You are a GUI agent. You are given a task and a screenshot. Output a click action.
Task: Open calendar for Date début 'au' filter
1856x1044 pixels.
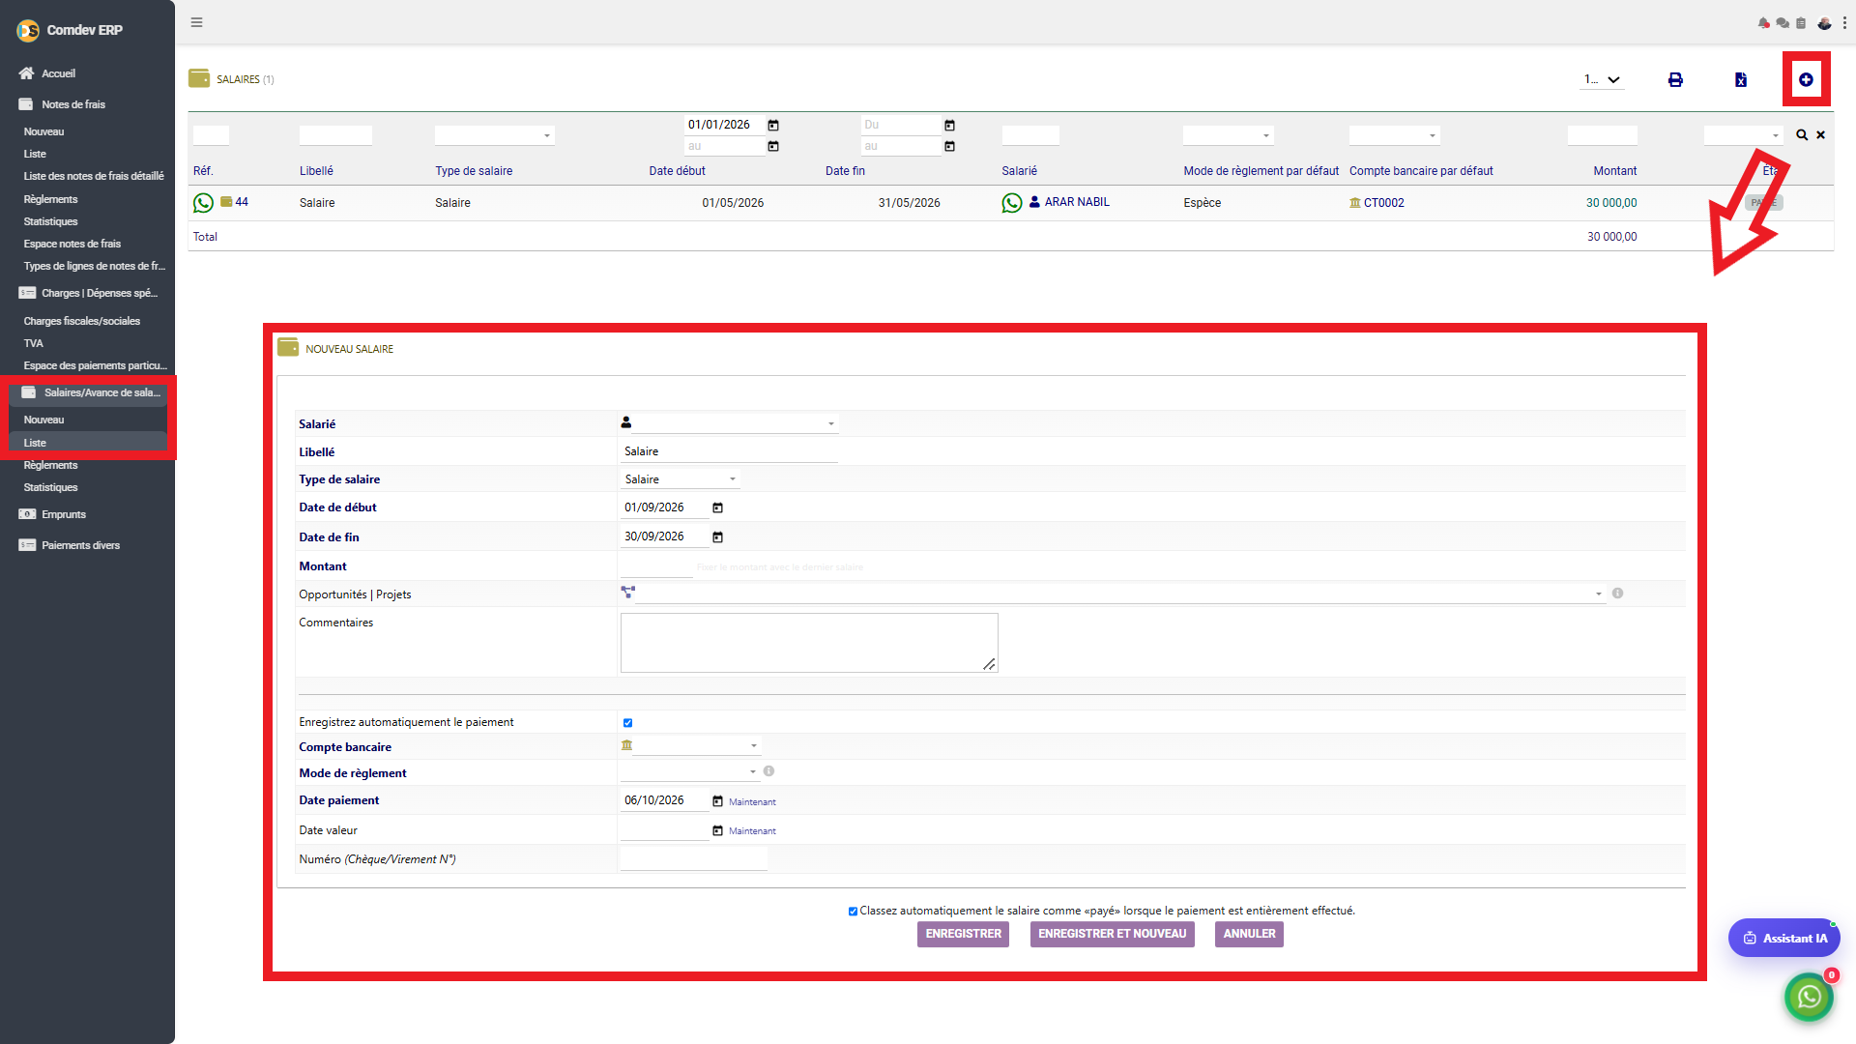tap(773, 147)
